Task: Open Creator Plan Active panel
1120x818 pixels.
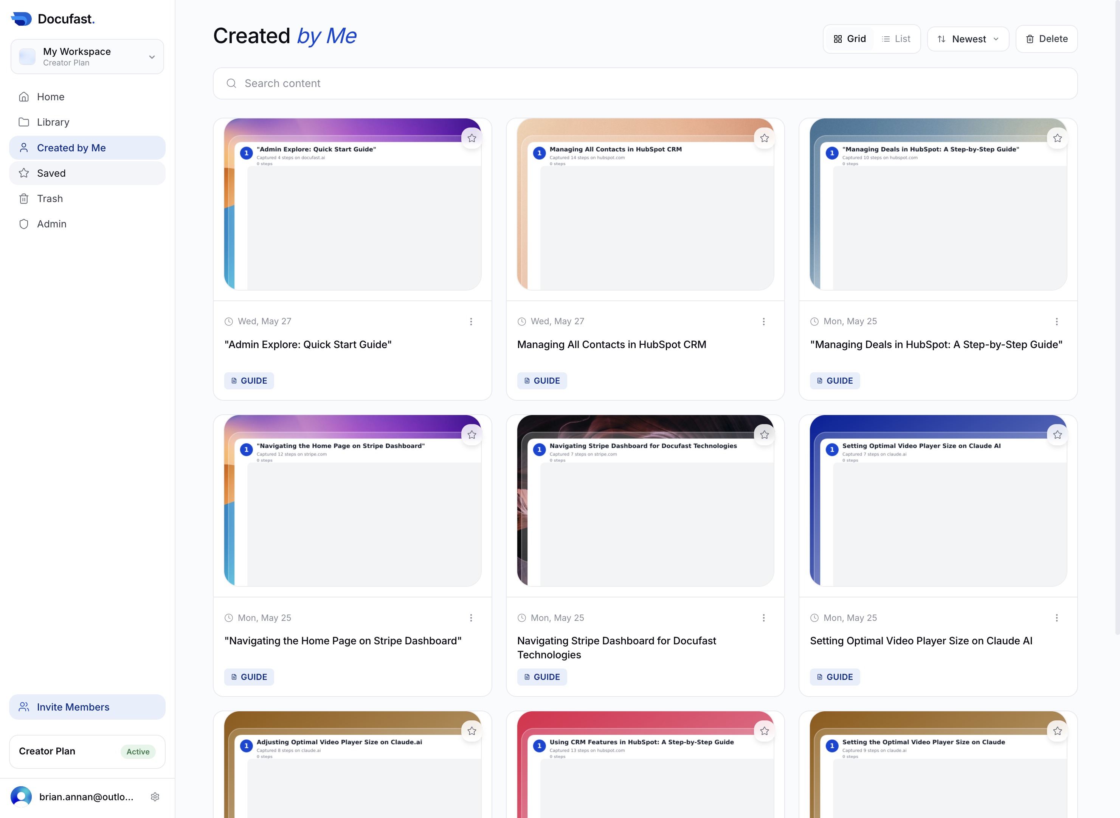Action: pos(87,752)
